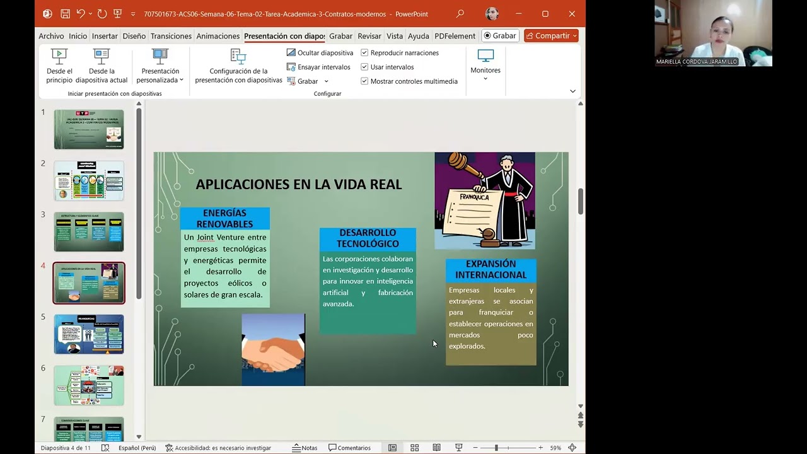Screen dimensions: 807x454
Task: Click the zoom slider handle
Action: (x=496, y=448)
